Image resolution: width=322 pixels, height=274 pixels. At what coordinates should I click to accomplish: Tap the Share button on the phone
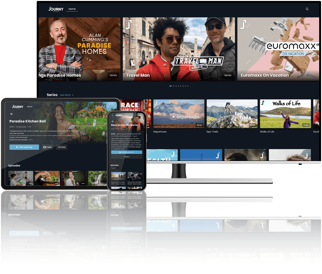tap(126, 157)
